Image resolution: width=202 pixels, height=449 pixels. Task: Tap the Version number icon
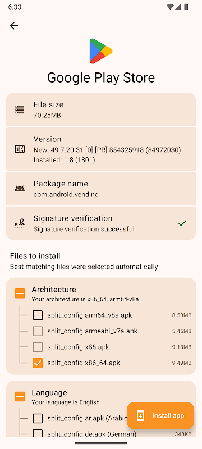tap(20, 149)
